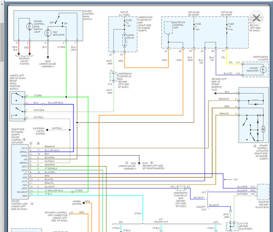The width and height of the screenshot is (273, 232).
Task: Click the cruise indicator lamp in instrument cluster
Action: pyautogui.click(x=263, y=69)
